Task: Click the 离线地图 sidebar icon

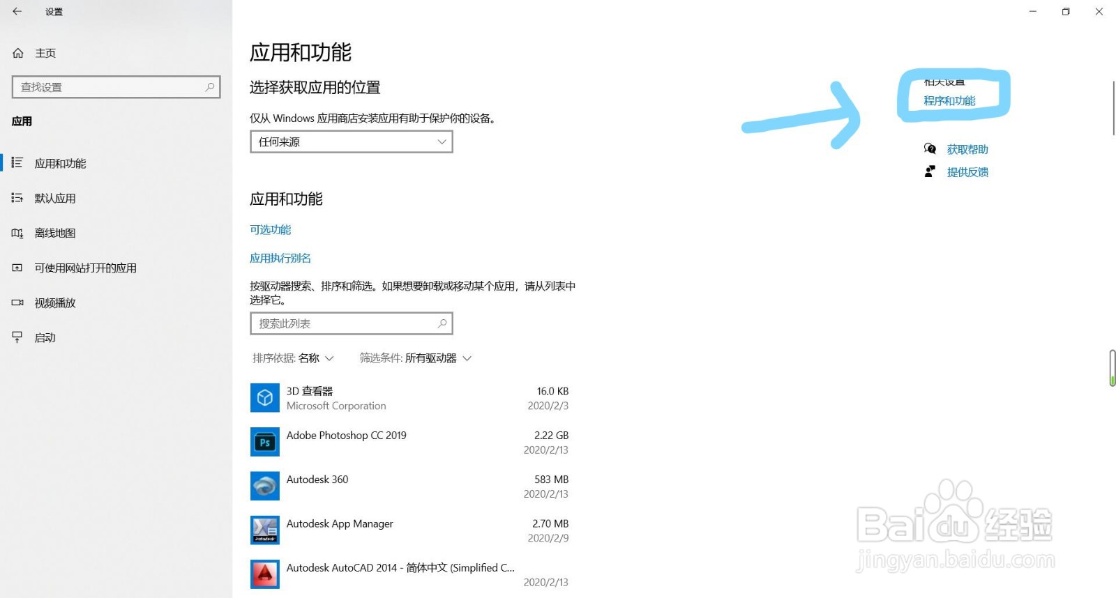Action: pos(17,233)
